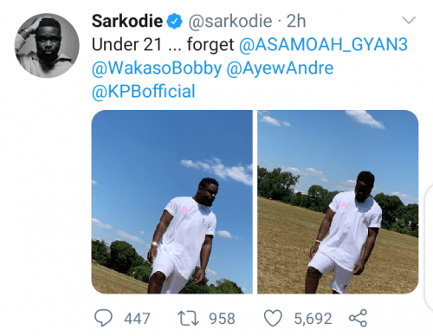Like the tweet with heart icon
The height and width of the screenshot is (336, 433).
[x=273, y=318]
